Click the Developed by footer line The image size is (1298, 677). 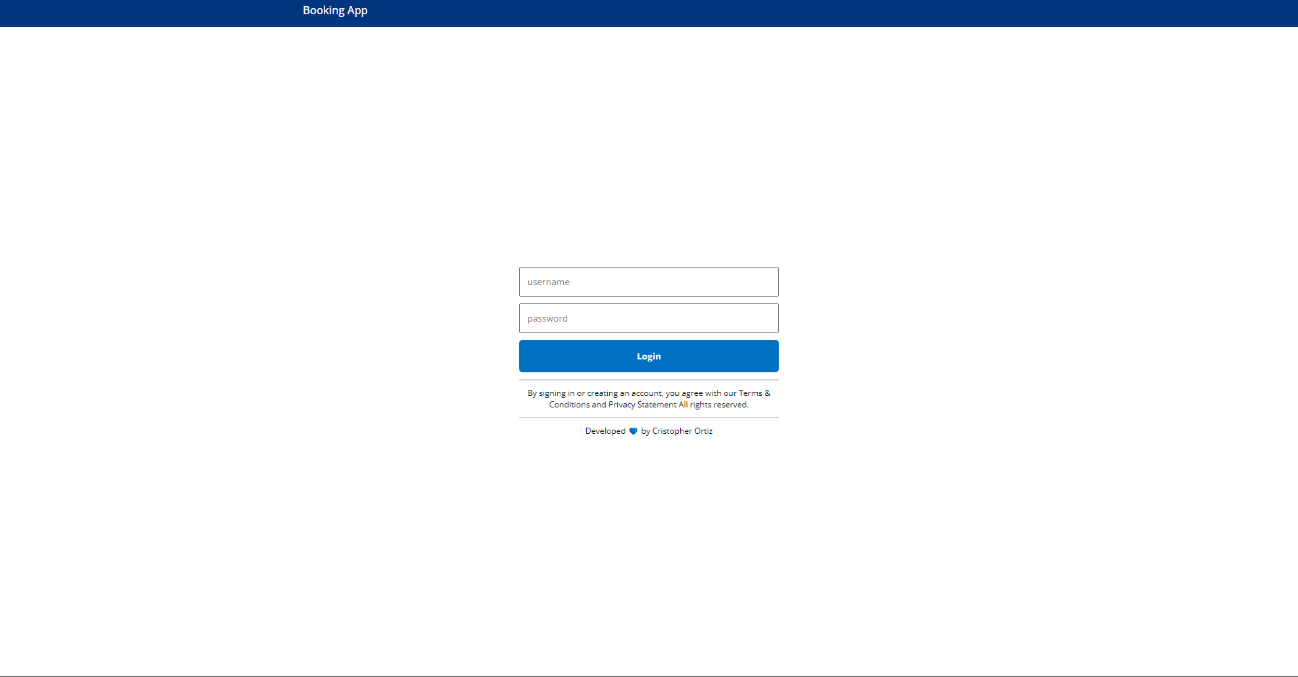pos(648,431)
